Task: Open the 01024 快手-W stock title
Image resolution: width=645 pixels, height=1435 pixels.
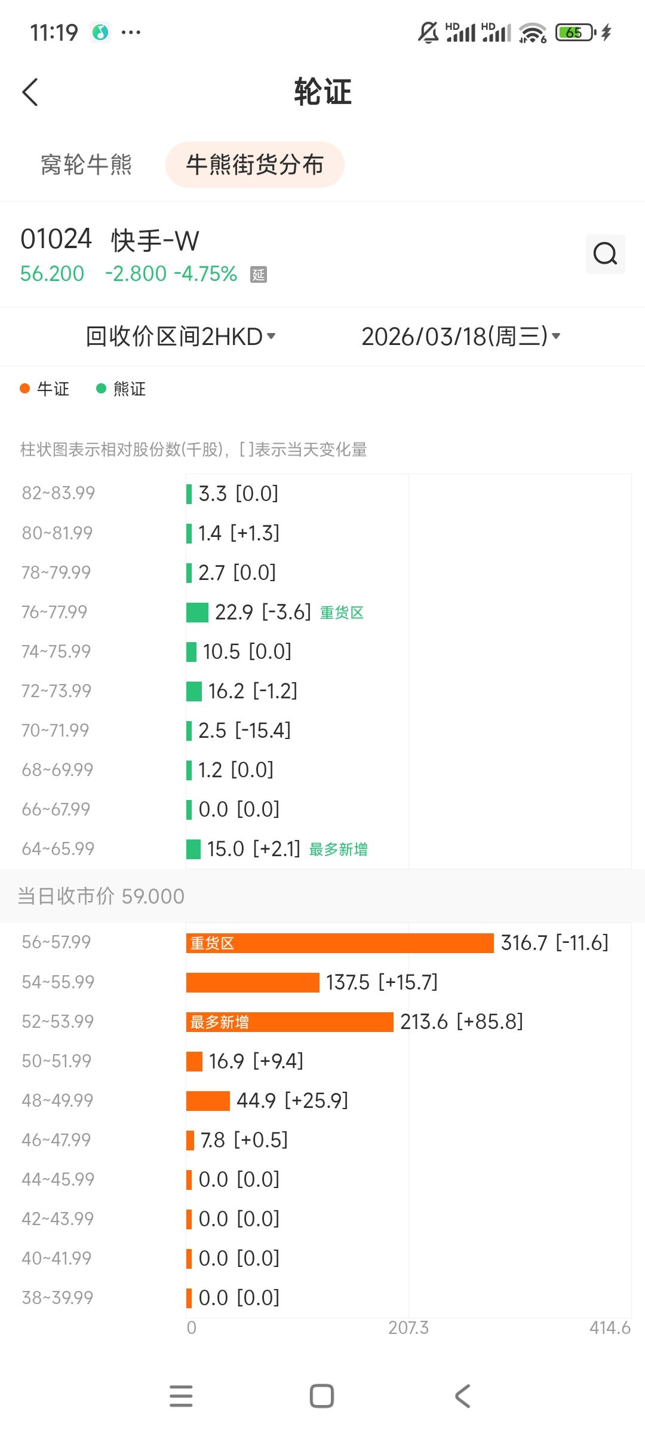Action: [110, 240]
